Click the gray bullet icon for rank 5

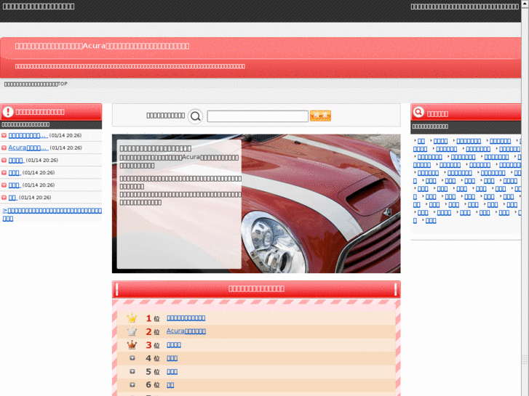[x=132, y=371]
